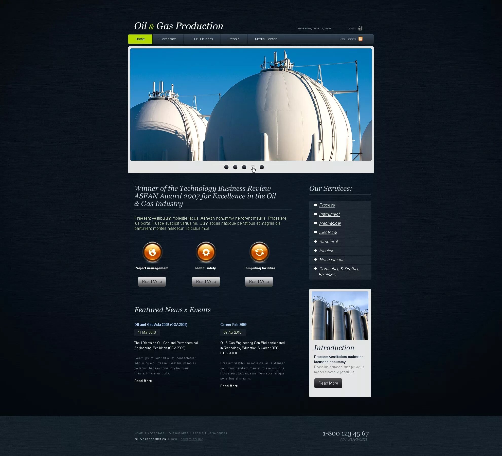This screenshot has height=456, width=502.
Task: Click the arrow icon beside Electrical
Action: pos(315,232)
